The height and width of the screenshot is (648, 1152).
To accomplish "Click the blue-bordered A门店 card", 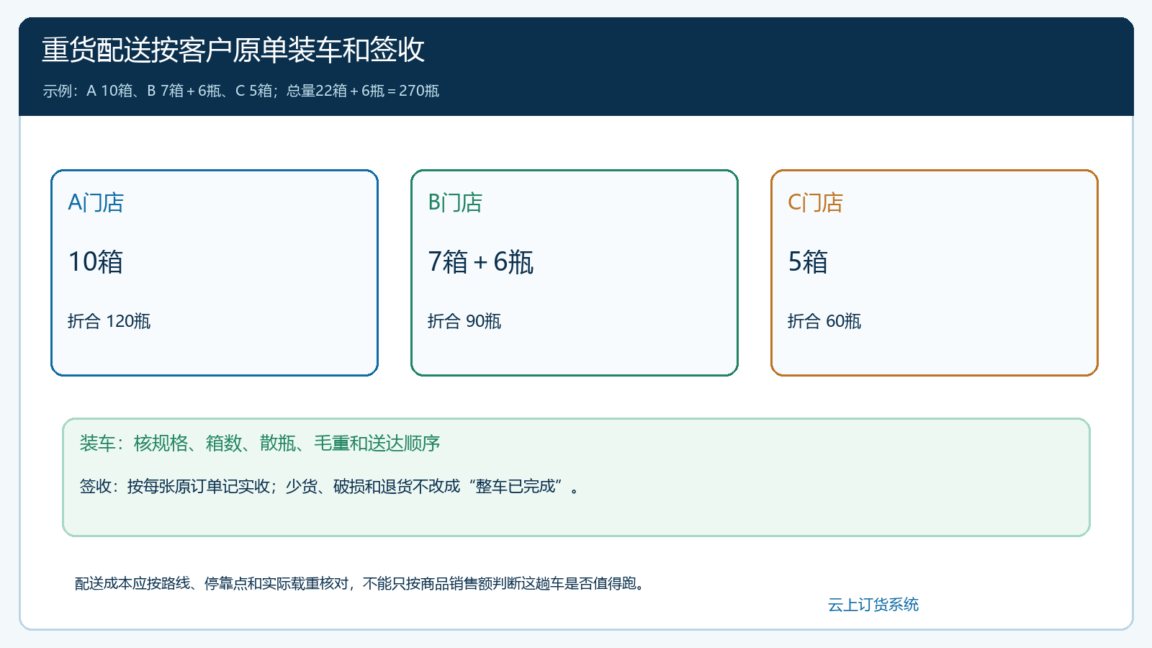I will 215,273.
